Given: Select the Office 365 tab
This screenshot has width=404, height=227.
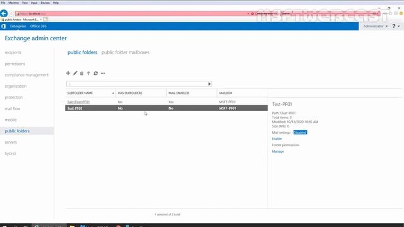Looking at the screenshot, I should [x=38, y=26].
